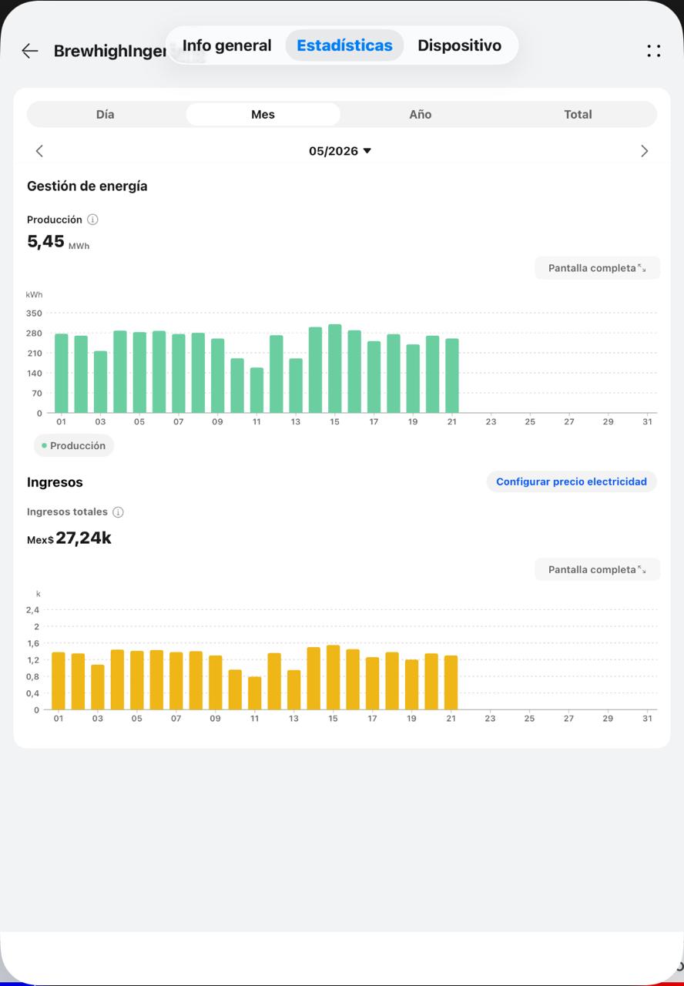
Task: Select the Estadísticas tab
Action: point(344,45)
